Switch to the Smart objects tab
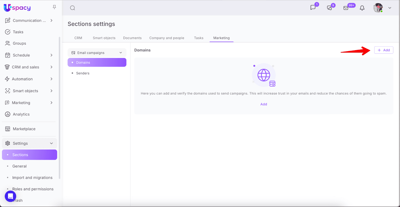Image resolution: width=400 pixels, height=207 pixels. point(104,38)
